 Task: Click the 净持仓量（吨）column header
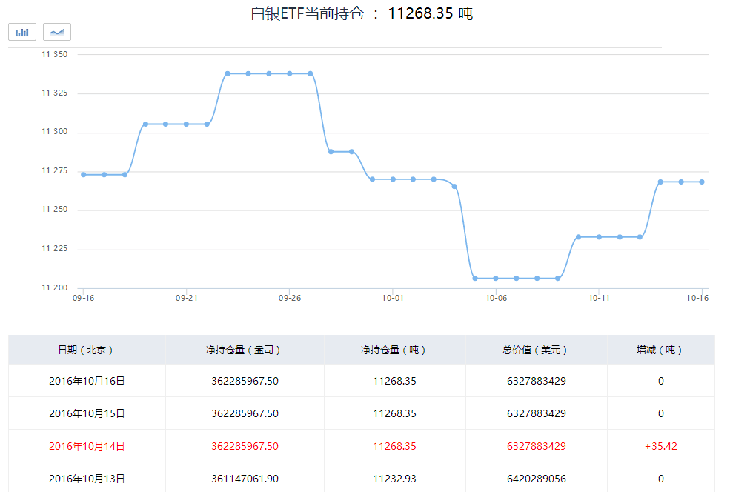click(394, 350)
